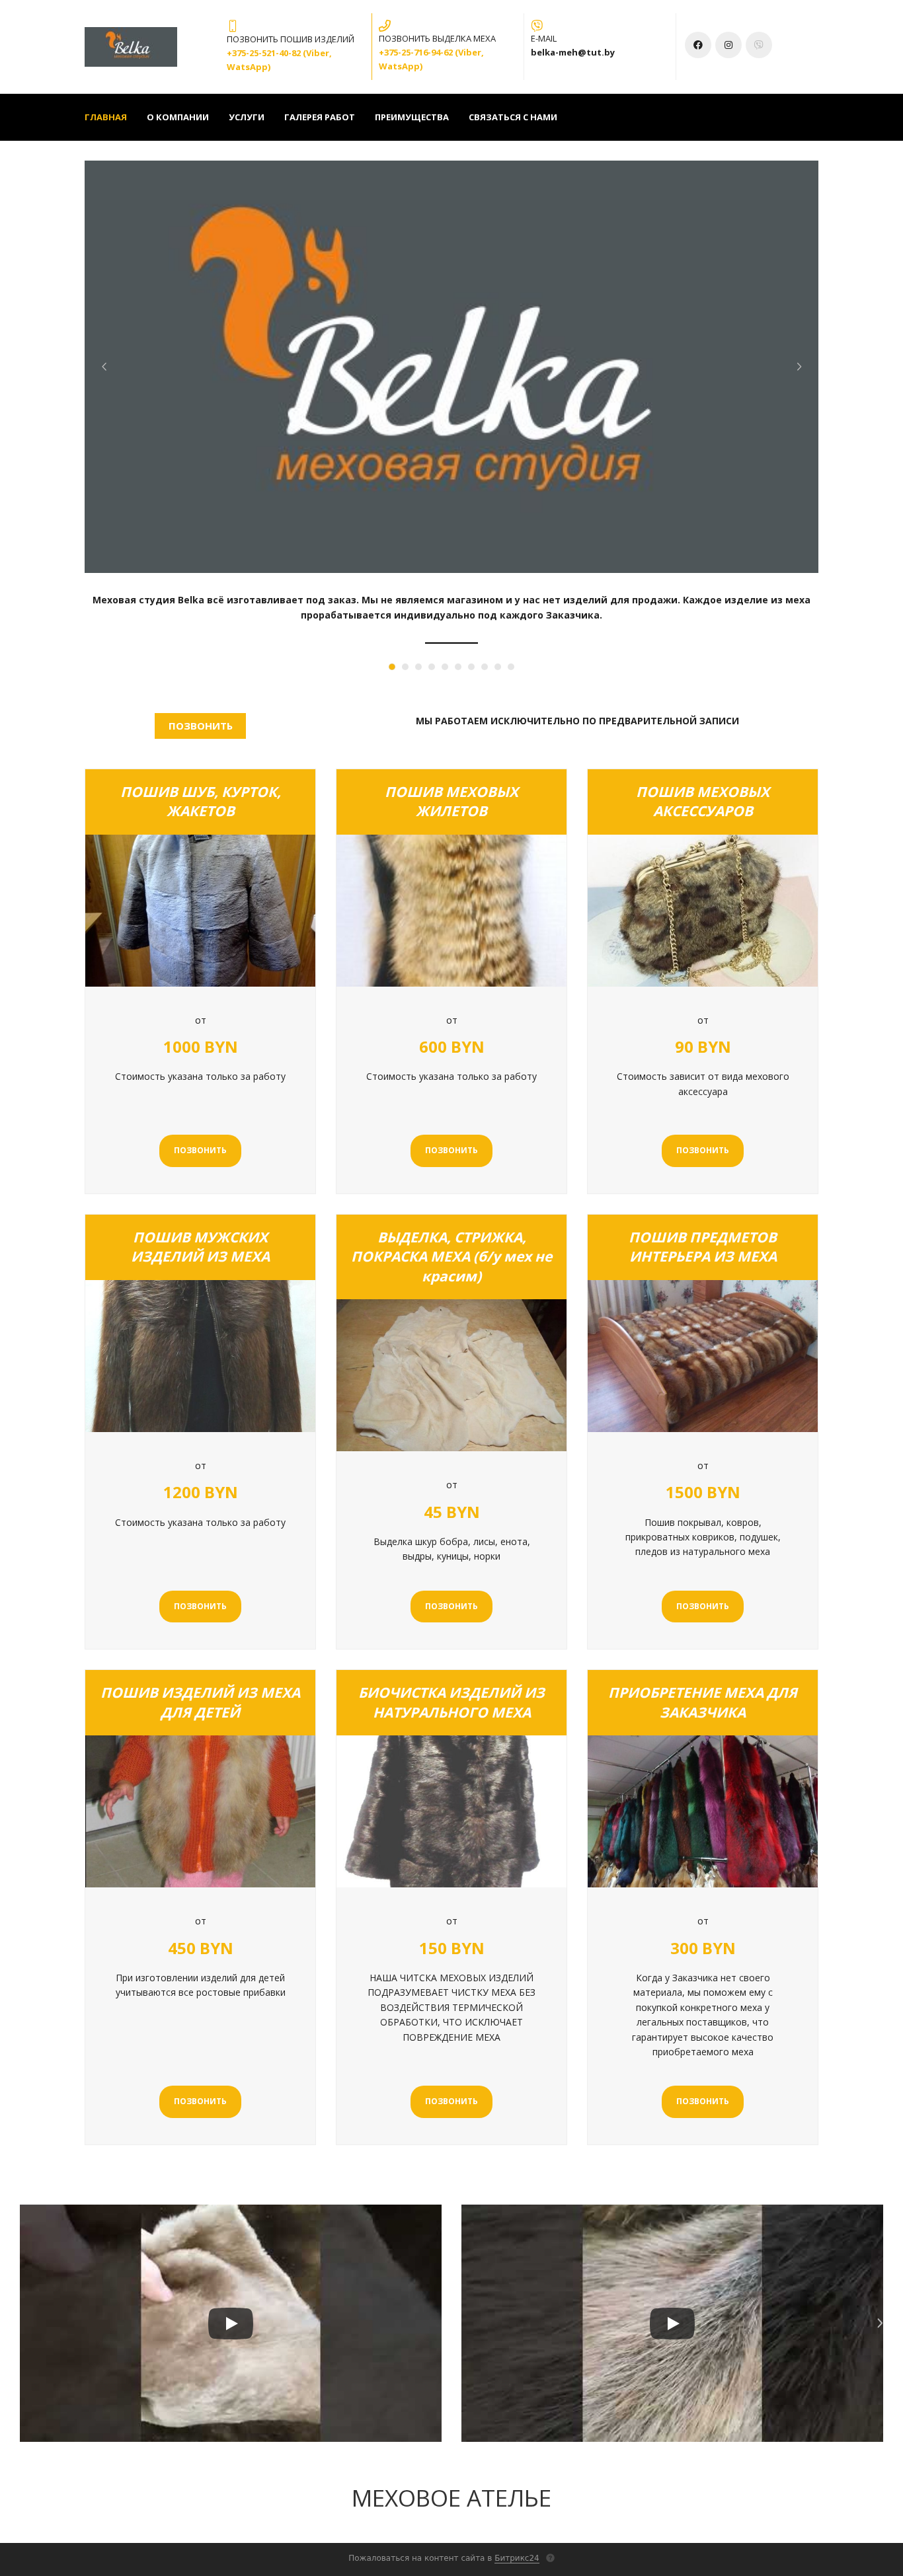The width and height of the screenshot is (903, 2576).
Task: Go to previous slide with left arrow
Action: pos(104,367)
